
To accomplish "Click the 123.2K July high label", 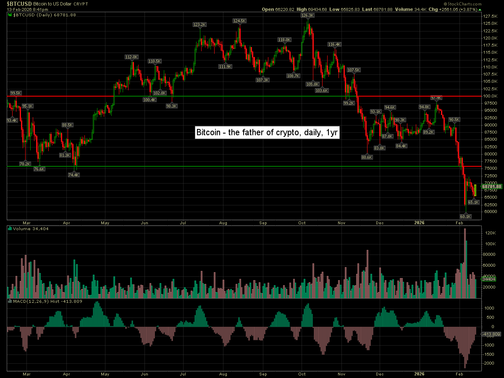I will click(199, 25).
